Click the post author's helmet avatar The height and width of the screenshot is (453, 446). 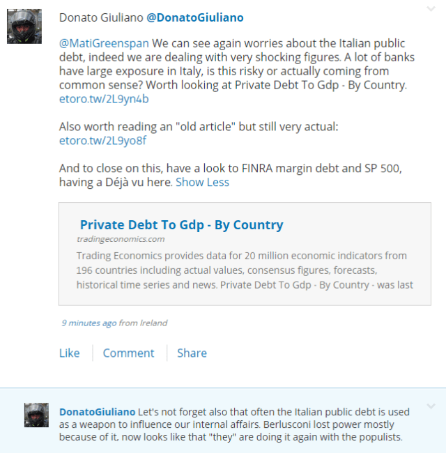pyautogui.click(x=24, y=27)
